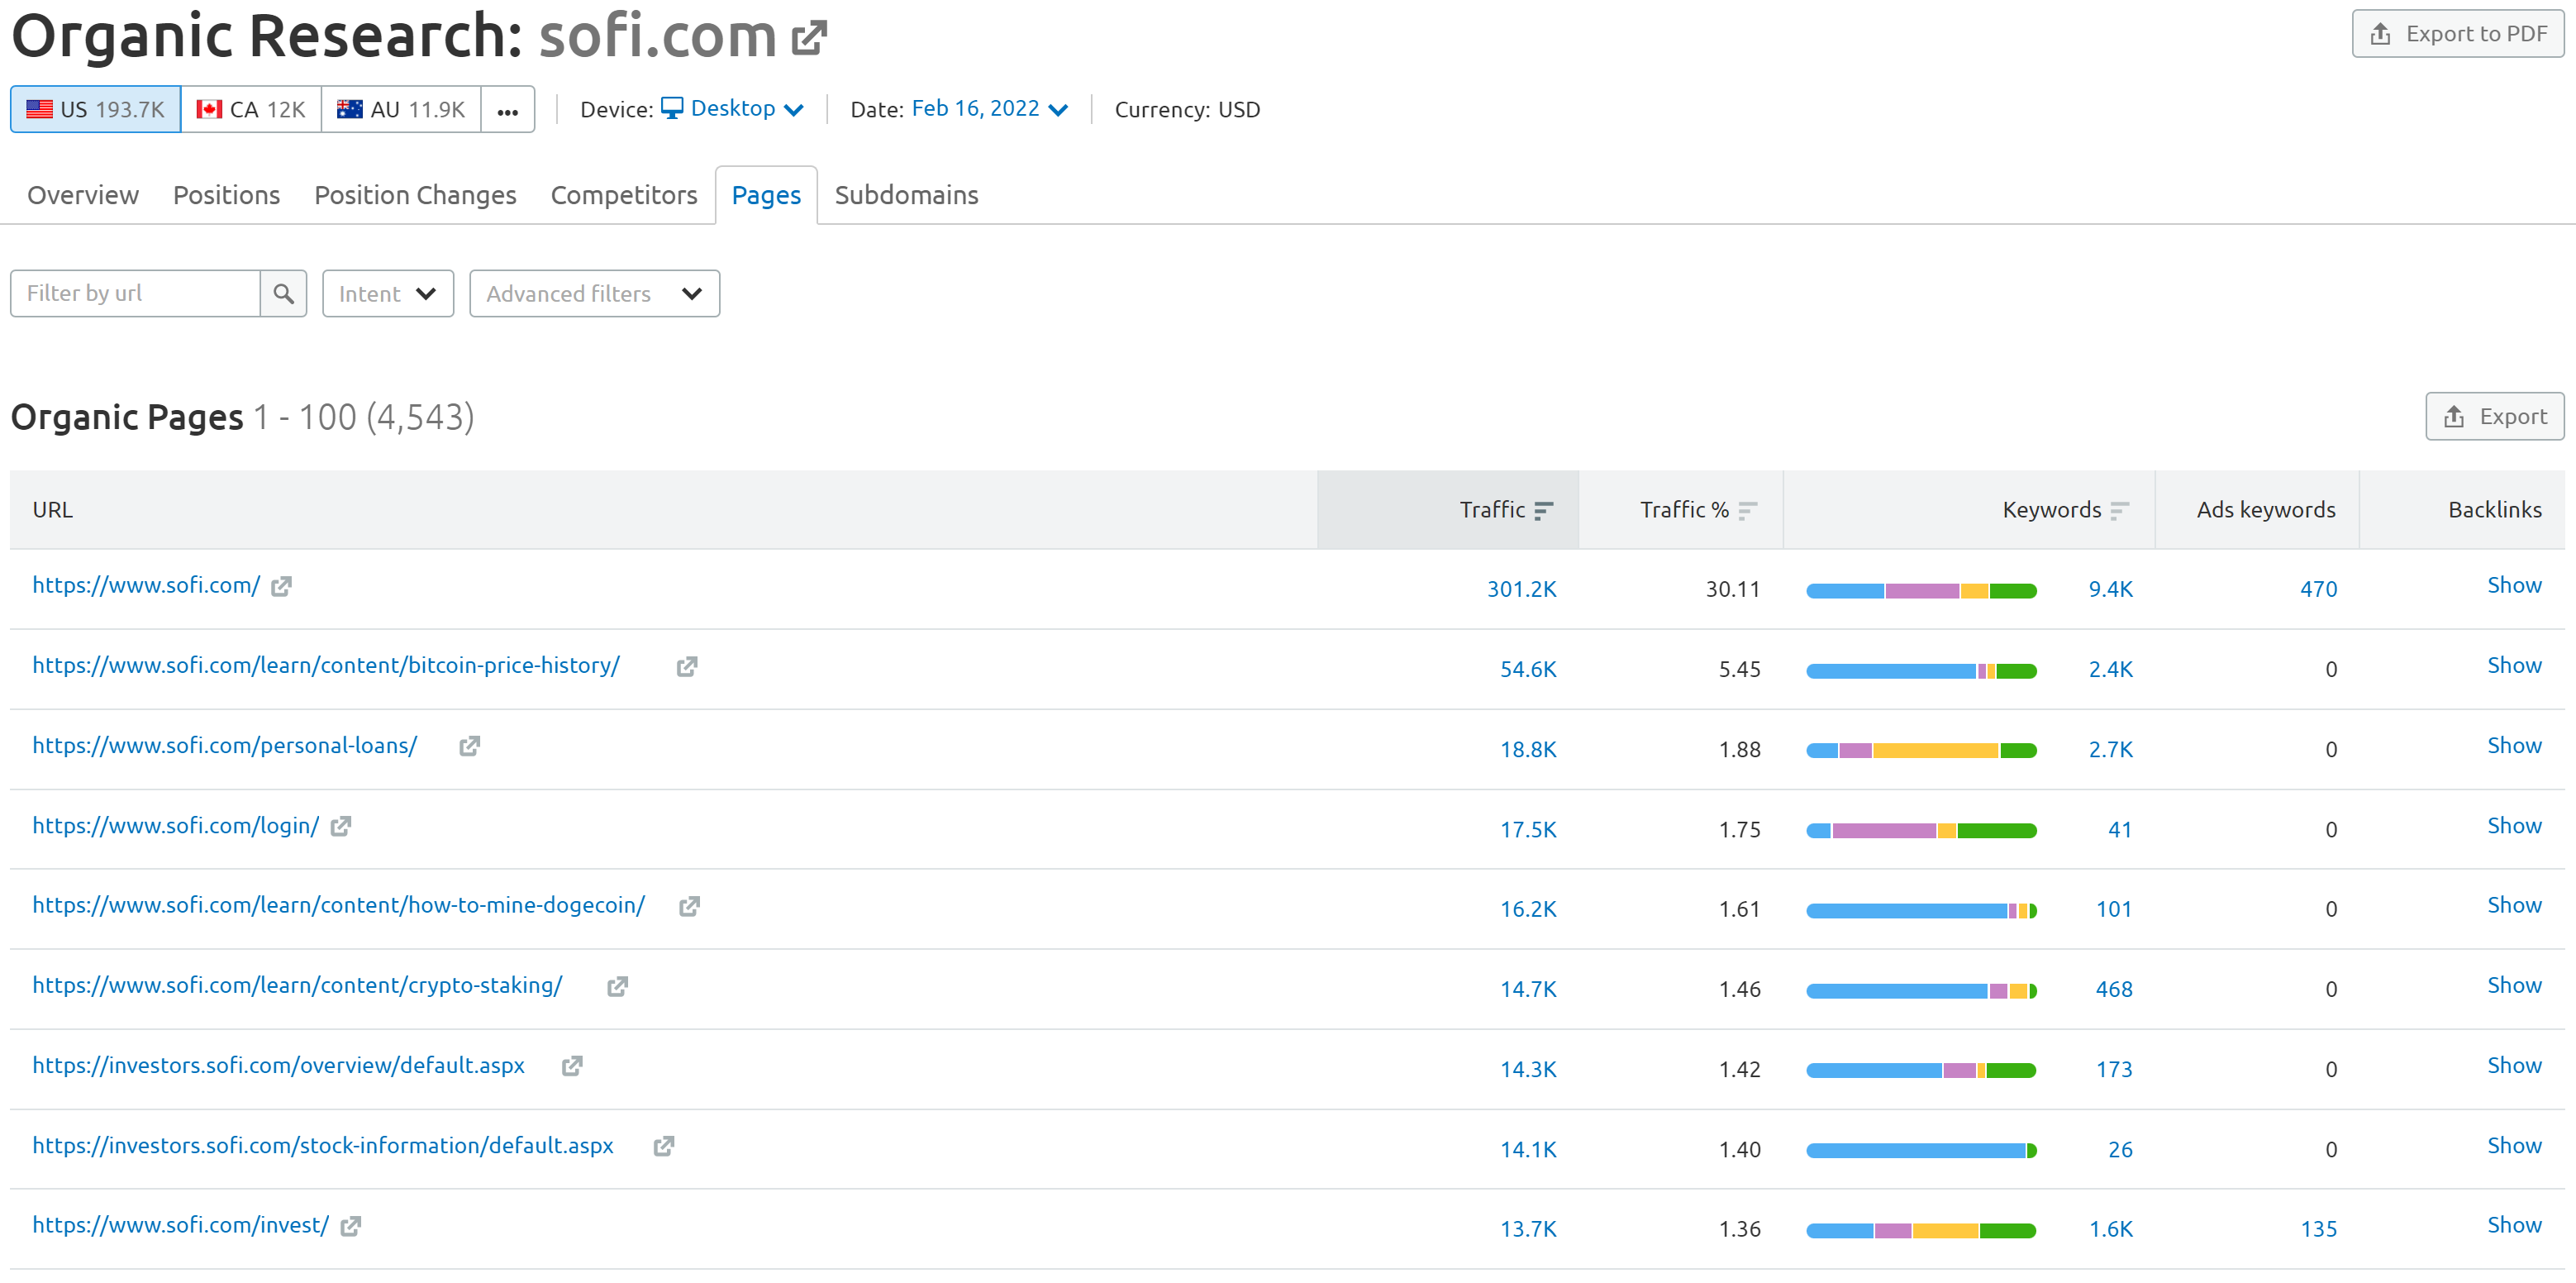The width and height of the screenshot is (2576, 1283).
Task: Click the Filter by url input field
Action: point(135,293)
